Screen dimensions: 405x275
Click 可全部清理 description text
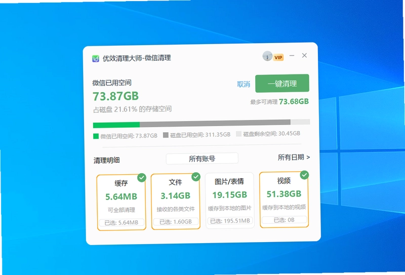(121, 210)
